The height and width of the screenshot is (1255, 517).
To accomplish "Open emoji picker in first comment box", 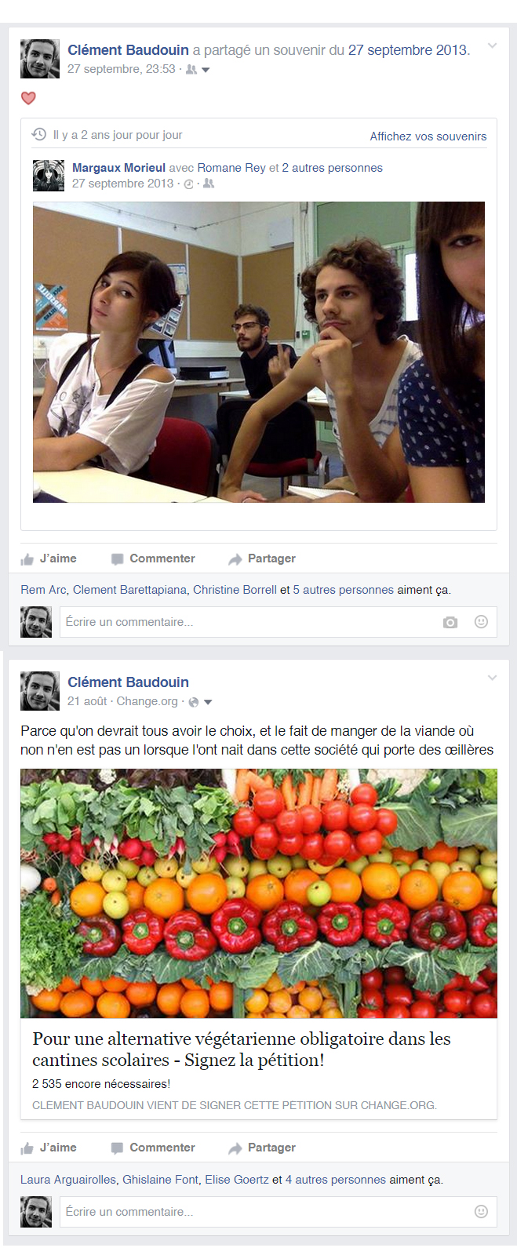I will (x=481, y=621).
